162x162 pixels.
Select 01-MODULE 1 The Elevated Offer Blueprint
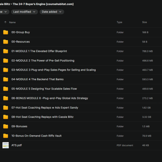(x=39, y=51)
